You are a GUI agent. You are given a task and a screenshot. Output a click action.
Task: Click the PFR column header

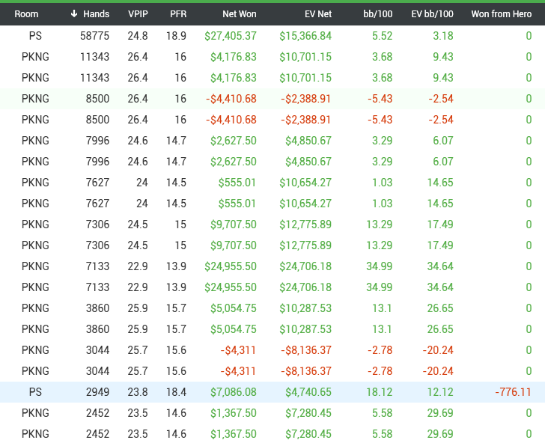coord(177,14)
